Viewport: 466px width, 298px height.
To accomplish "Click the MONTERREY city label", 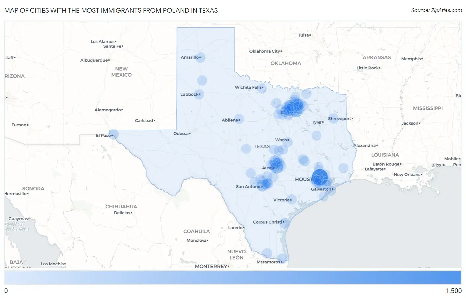I will (x=211, y=266).
